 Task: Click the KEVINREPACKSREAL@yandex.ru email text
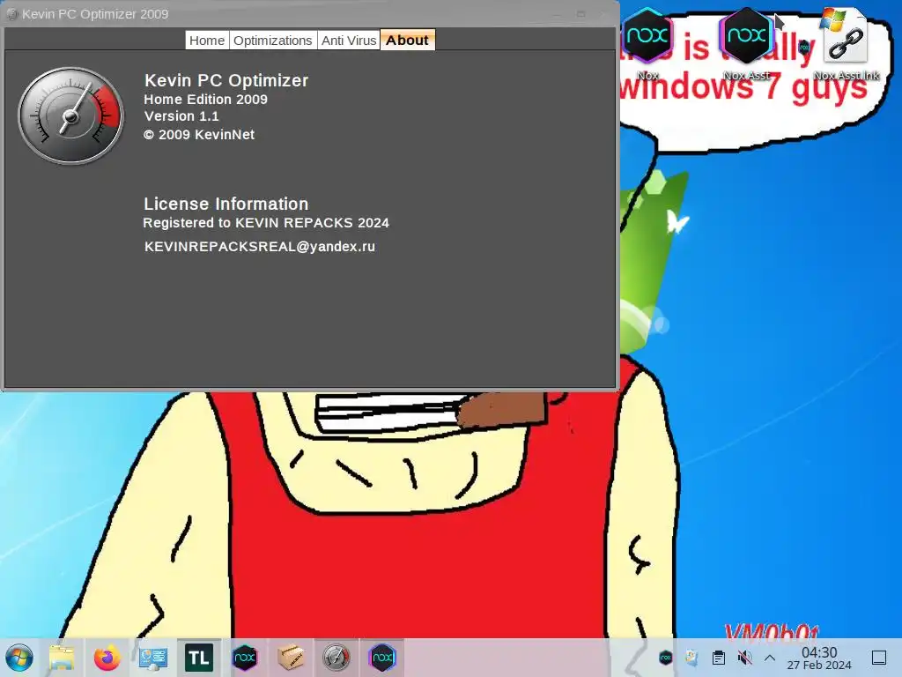[x=260, y=247]
